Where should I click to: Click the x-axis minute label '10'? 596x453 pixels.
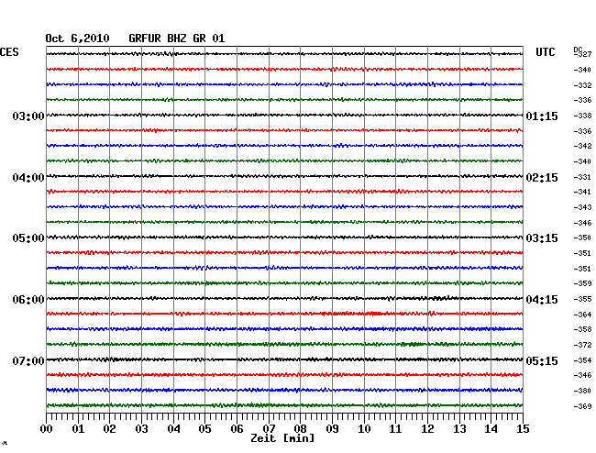tap(364, 428)
